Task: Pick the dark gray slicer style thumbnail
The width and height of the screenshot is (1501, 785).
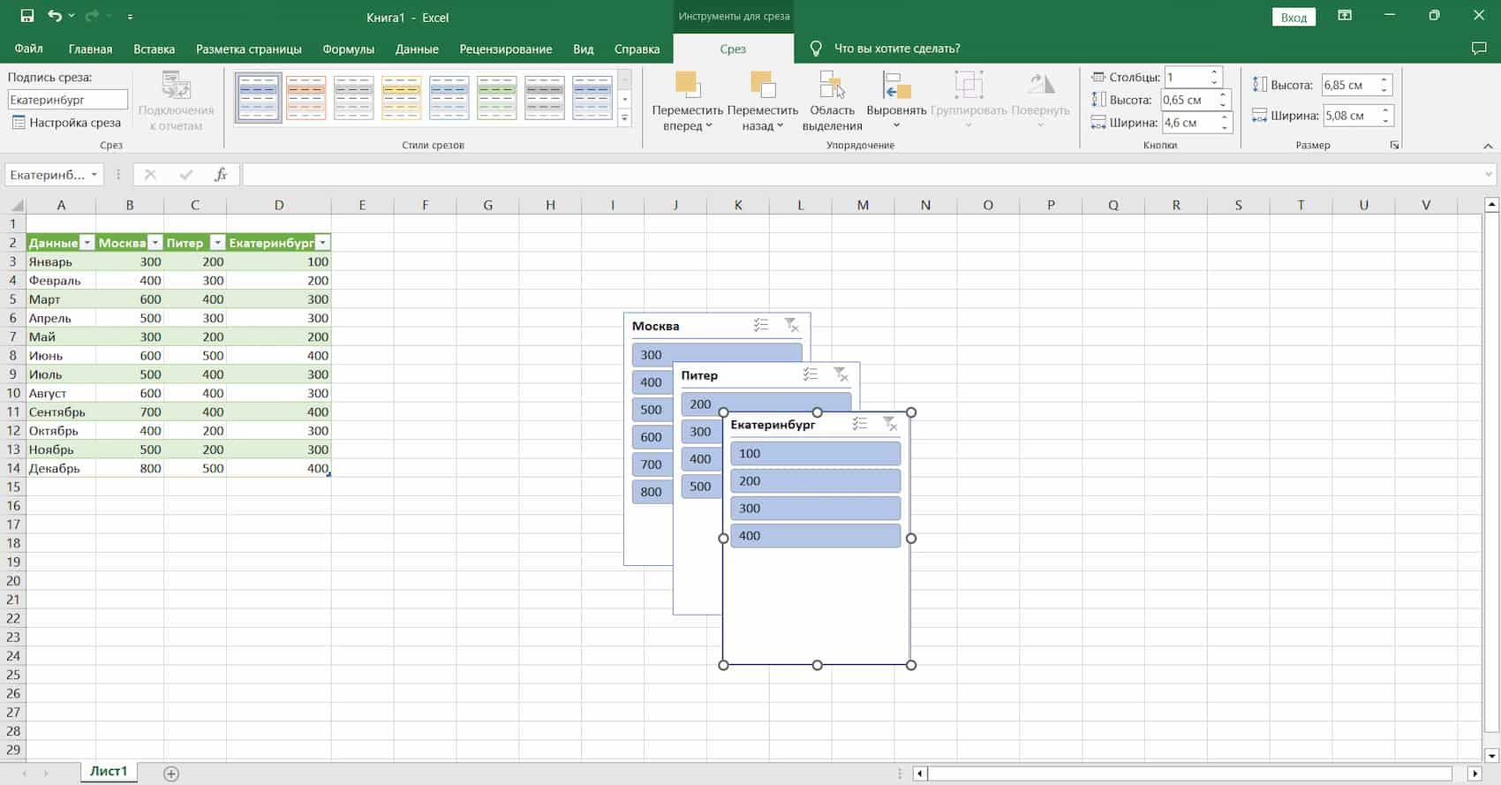Action: point(545,97)
